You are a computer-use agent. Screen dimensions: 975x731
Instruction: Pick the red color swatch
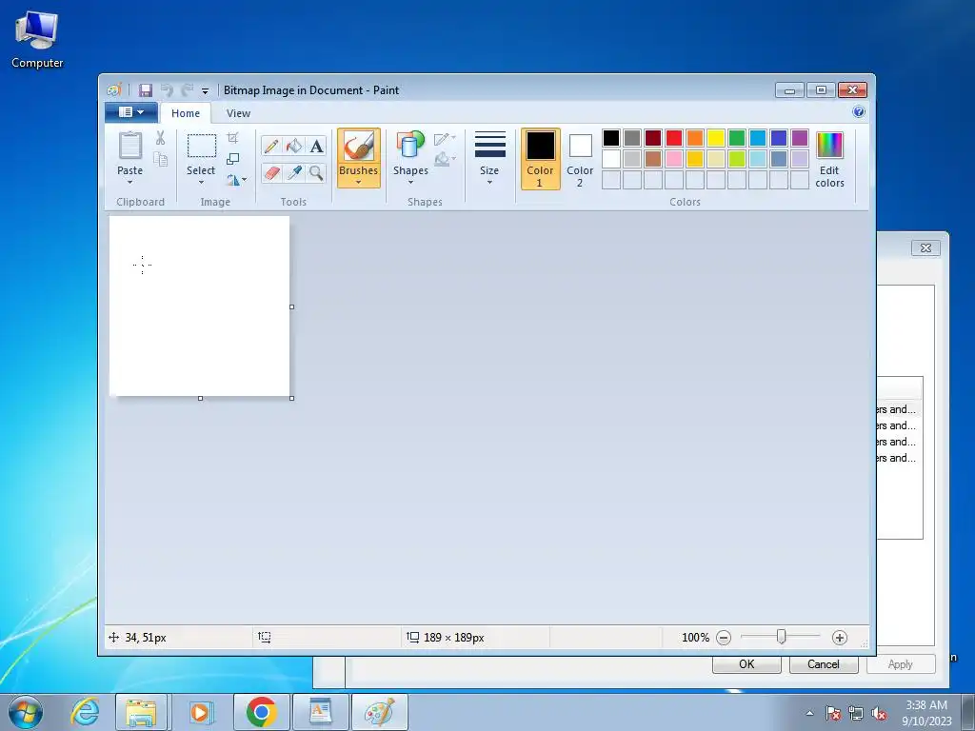674,138
